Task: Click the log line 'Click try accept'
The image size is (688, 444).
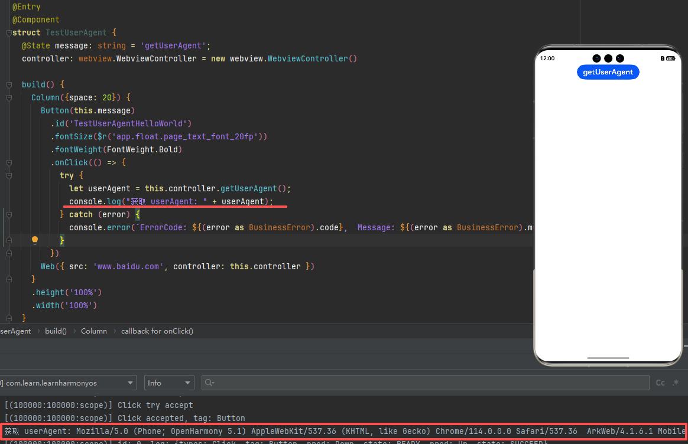Action: [99, 405]
